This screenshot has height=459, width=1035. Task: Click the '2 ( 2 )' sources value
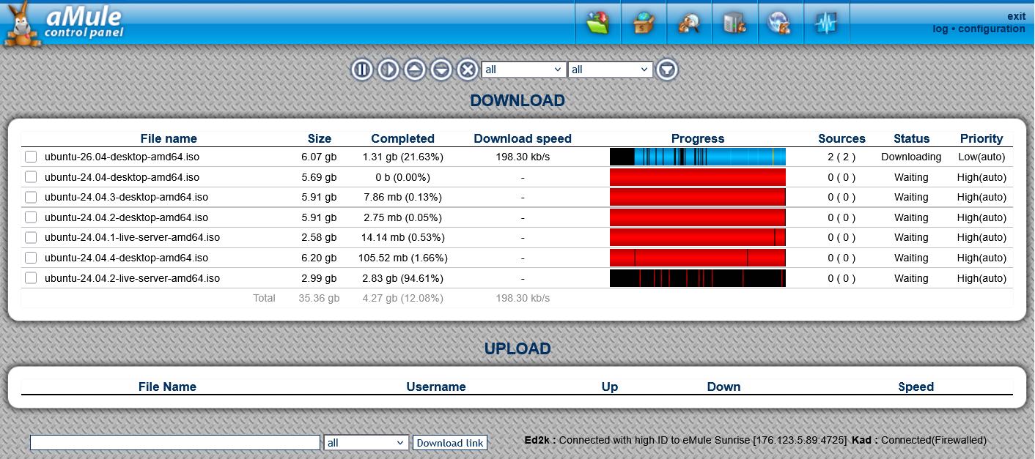coord(841,157)
